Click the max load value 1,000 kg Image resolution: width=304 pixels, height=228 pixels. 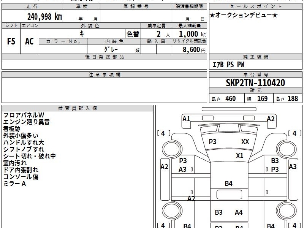[x=192, y=34]
